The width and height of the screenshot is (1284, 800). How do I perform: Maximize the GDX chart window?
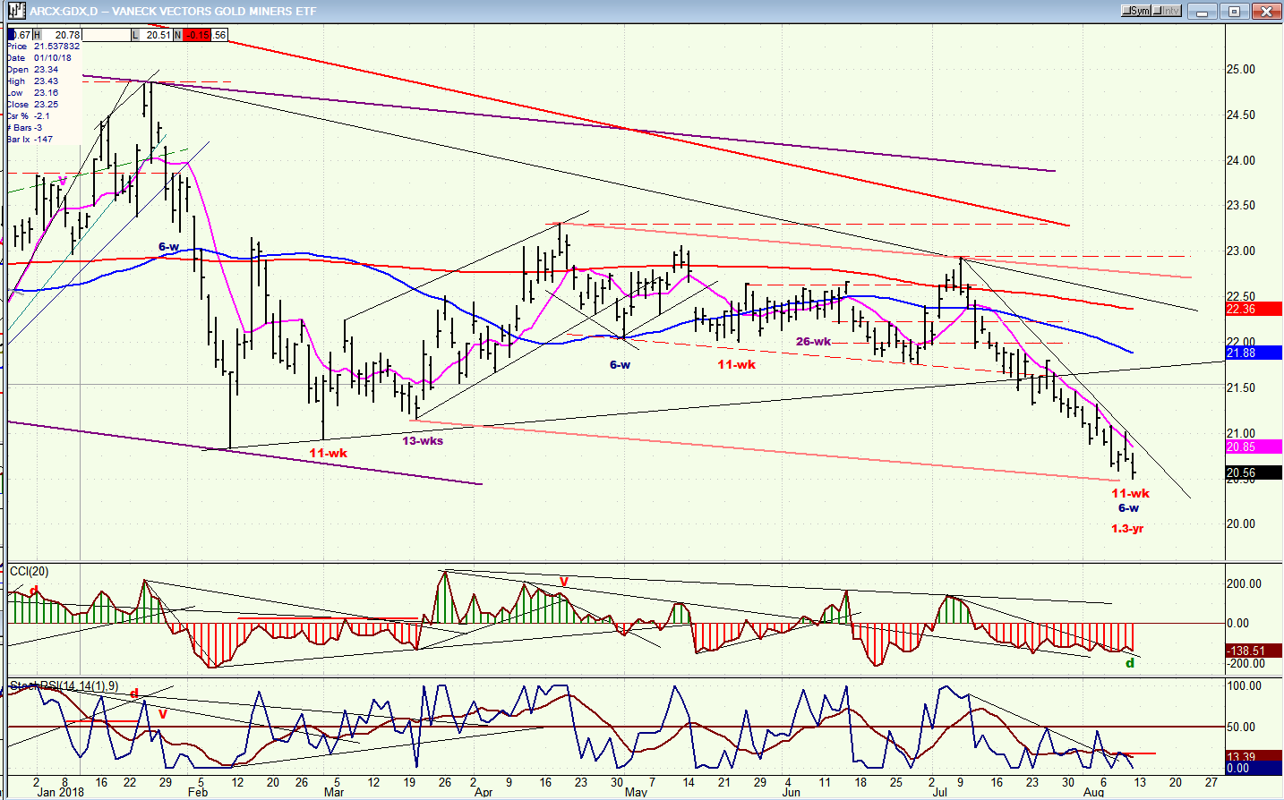(1235, 12)
